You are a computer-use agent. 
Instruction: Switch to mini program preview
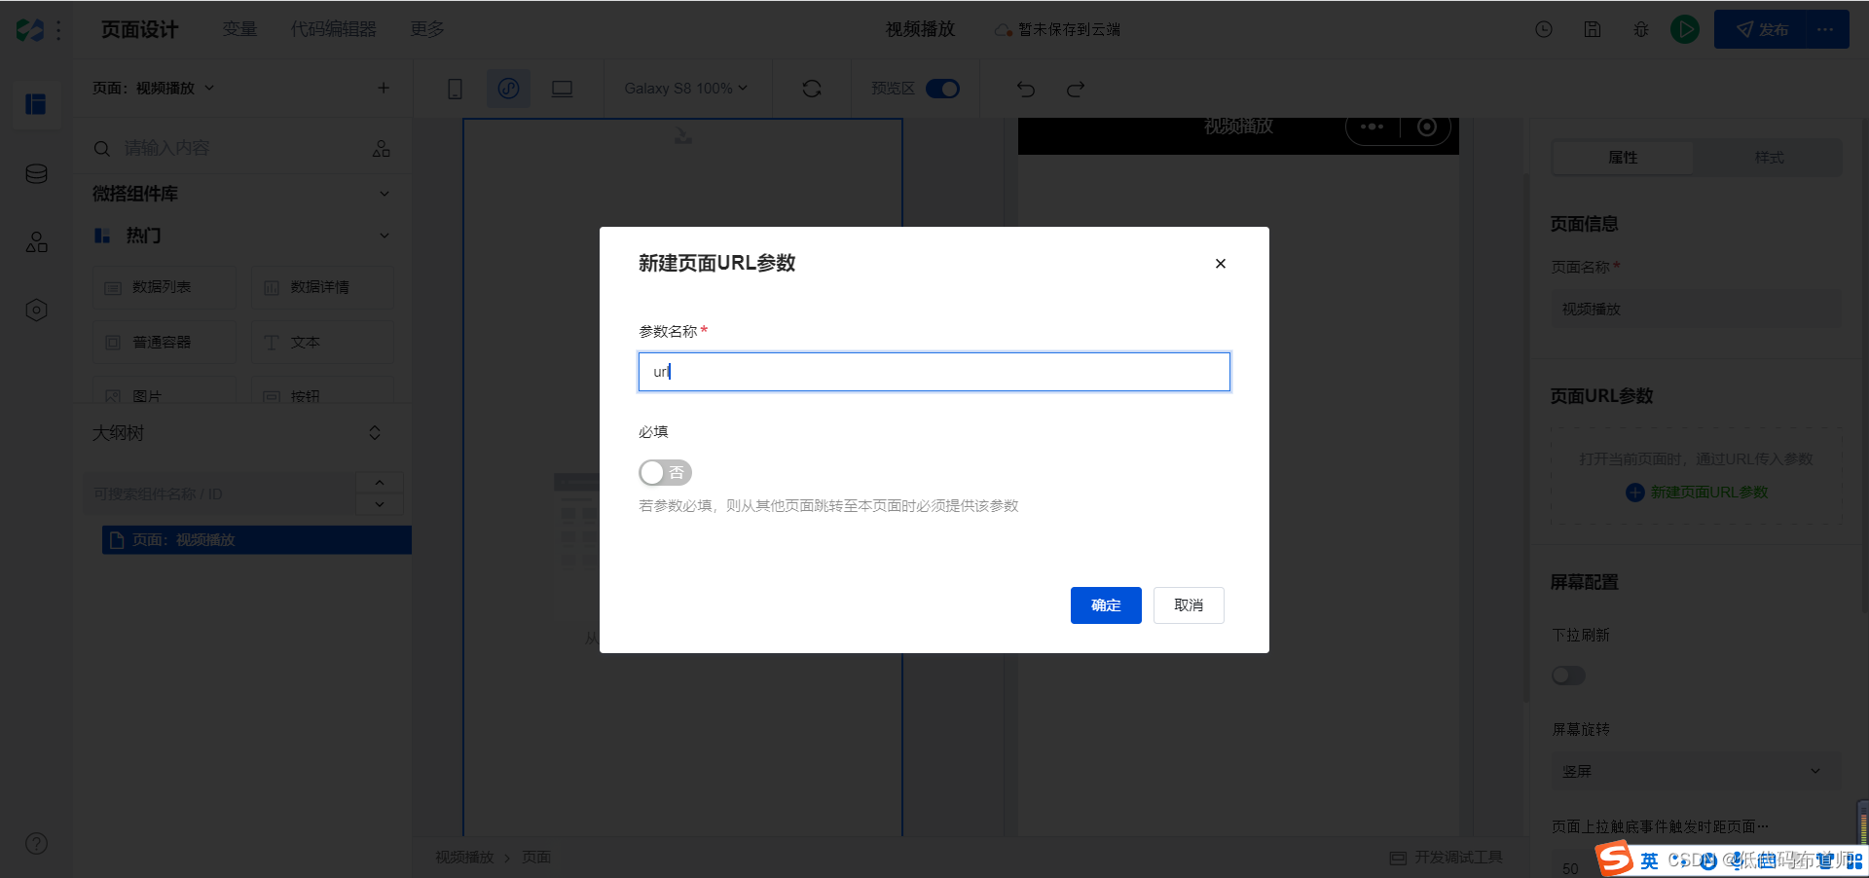click(508, 89)
